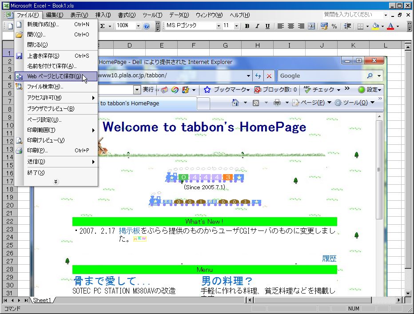The height and width of the screenshot is (314, 414).
Task: Click the Excel horizontal scrollbar
Action: click(x=325, y=300)
